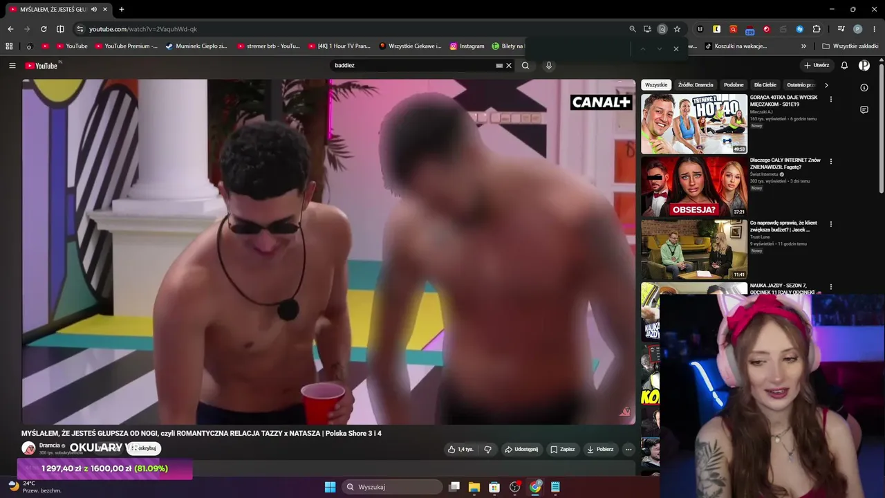Screen dimensions: 885x498
Task: Open Dlaczego CAŁY INTERNET Znów video title
Action: 785,164
